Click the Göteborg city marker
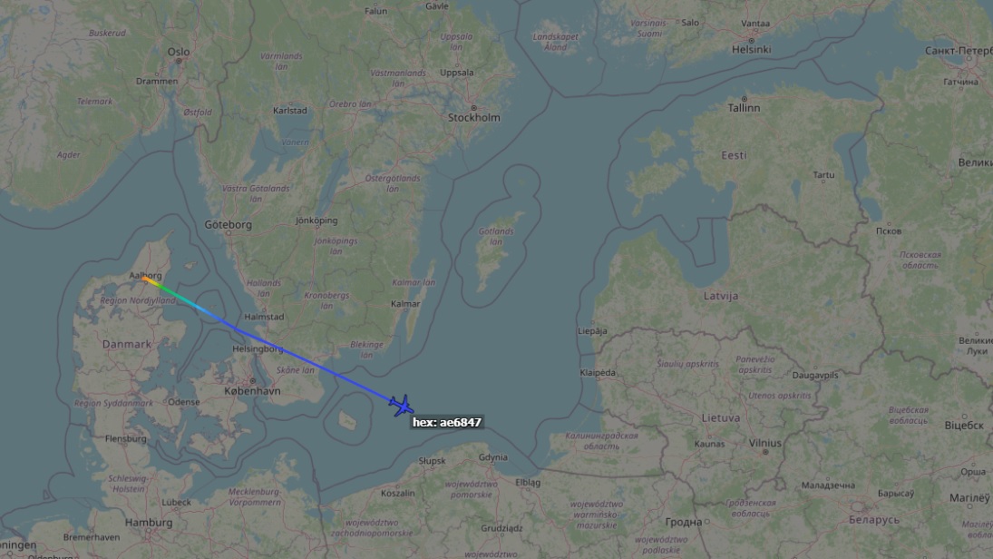 (229, 232)
